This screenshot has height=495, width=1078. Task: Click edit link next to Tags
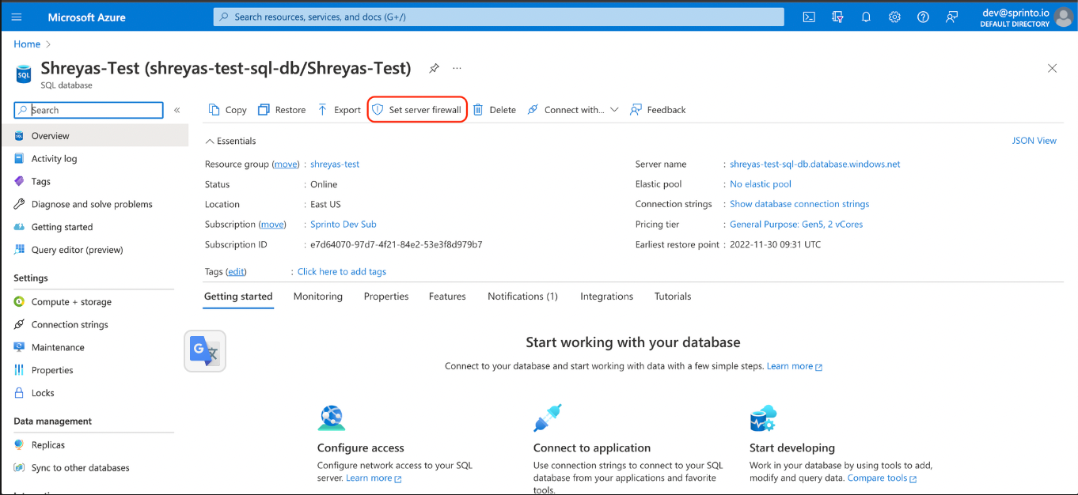tap(236, 272)
